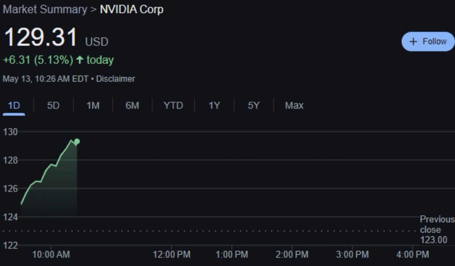Click the +6.31 (5.13%) change value
The height and width of the screenshot is (266, 455).
(38, 60)
